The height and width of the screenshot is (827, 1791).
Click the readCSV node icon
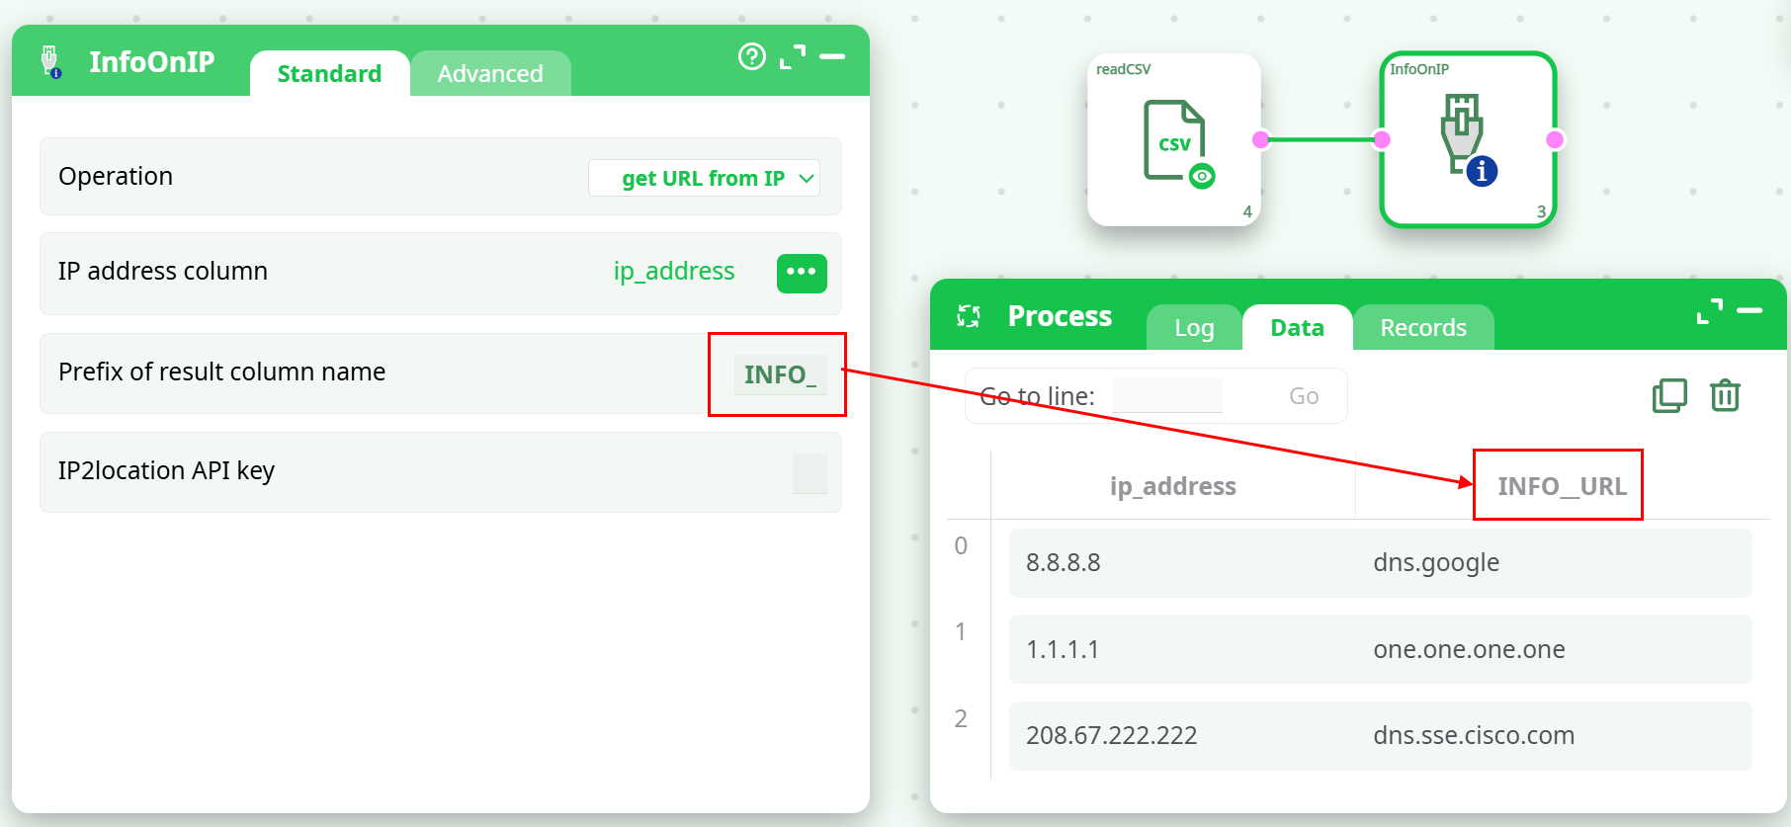pos(1174,140)
